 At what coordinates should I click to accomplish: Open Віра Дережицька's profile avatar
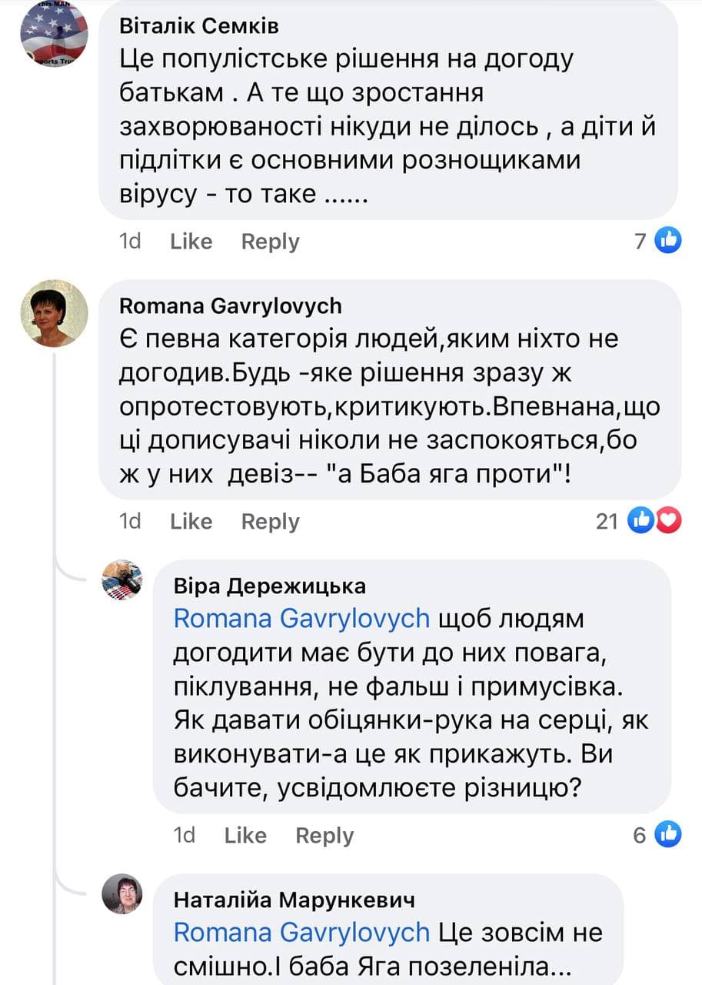point(122,580)
